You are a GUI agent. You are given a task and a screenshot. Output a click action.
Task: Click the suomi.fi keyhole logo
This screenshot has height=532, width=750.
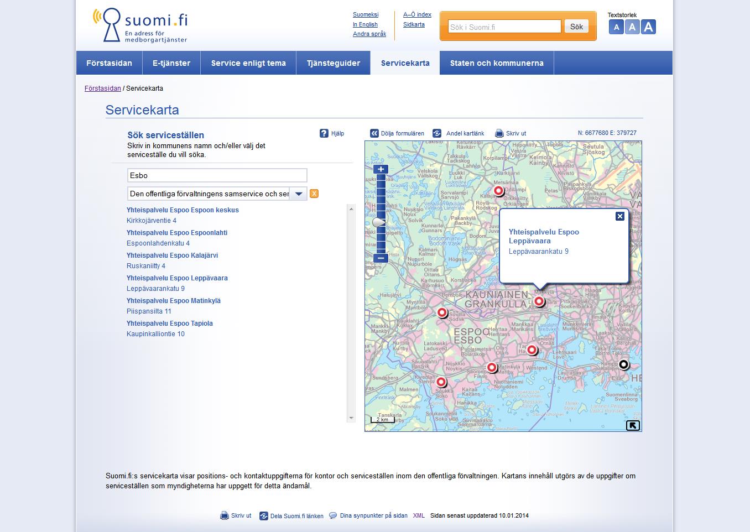pos(140,25)
